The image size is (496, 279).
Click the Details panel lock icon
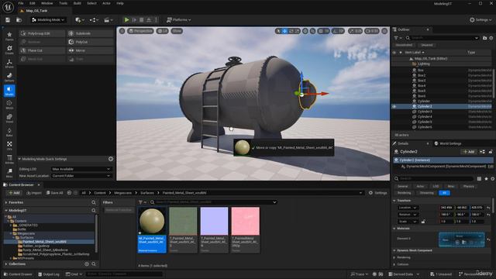pyautogui.click(x=491, y=152)
